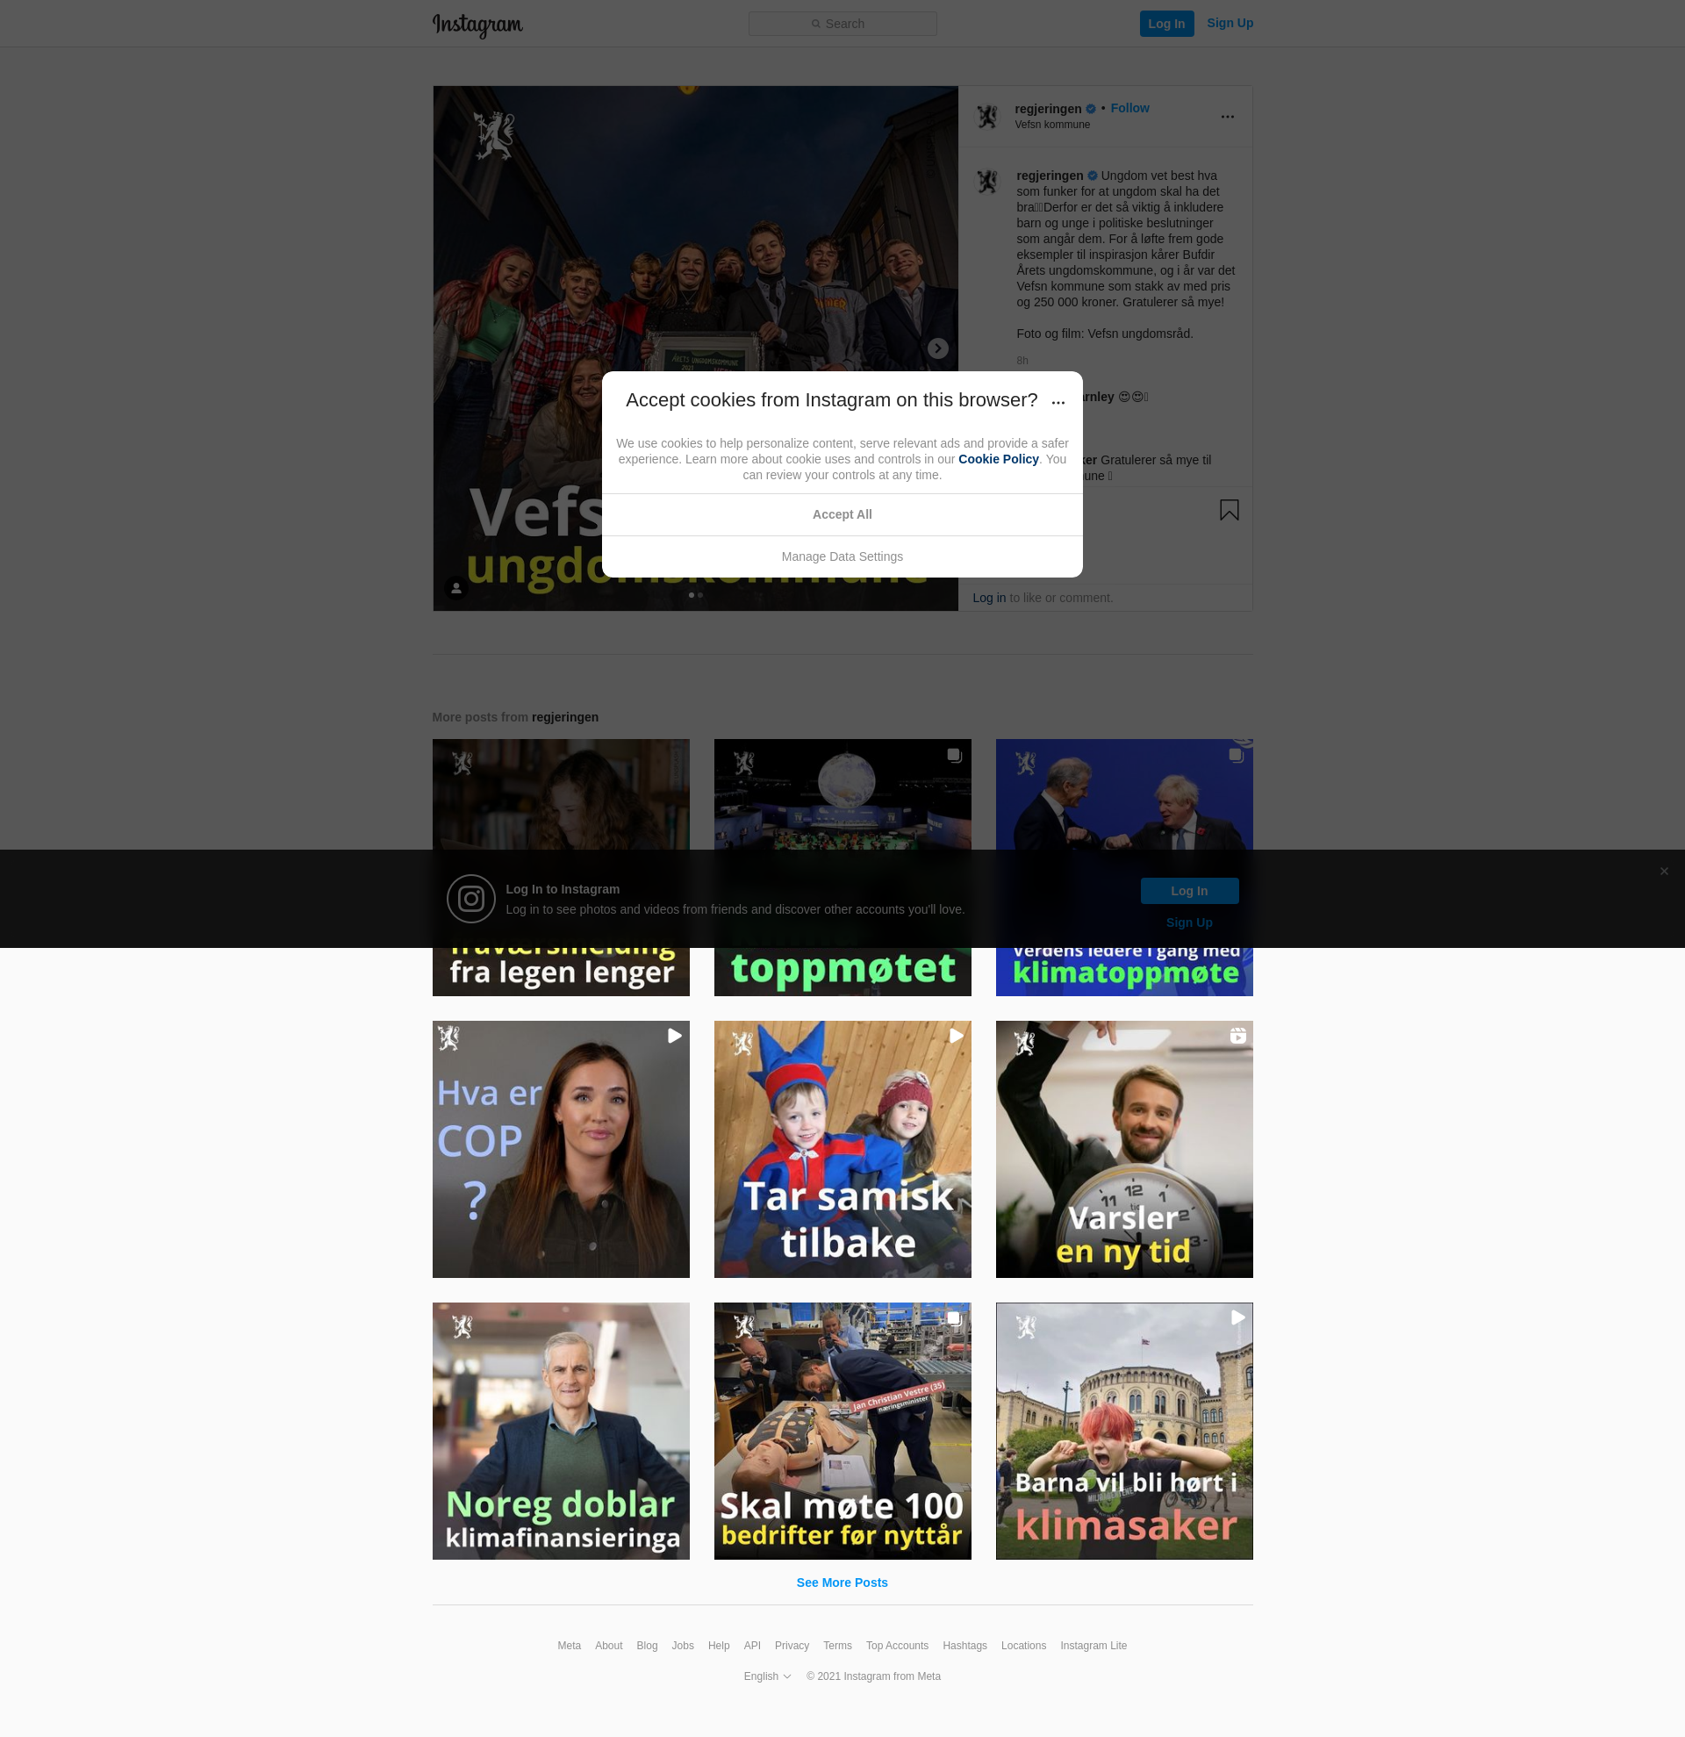Open Privacy footer link
The image size is (1685, 1737).
pyautogui.click(x=792, y=1646)
